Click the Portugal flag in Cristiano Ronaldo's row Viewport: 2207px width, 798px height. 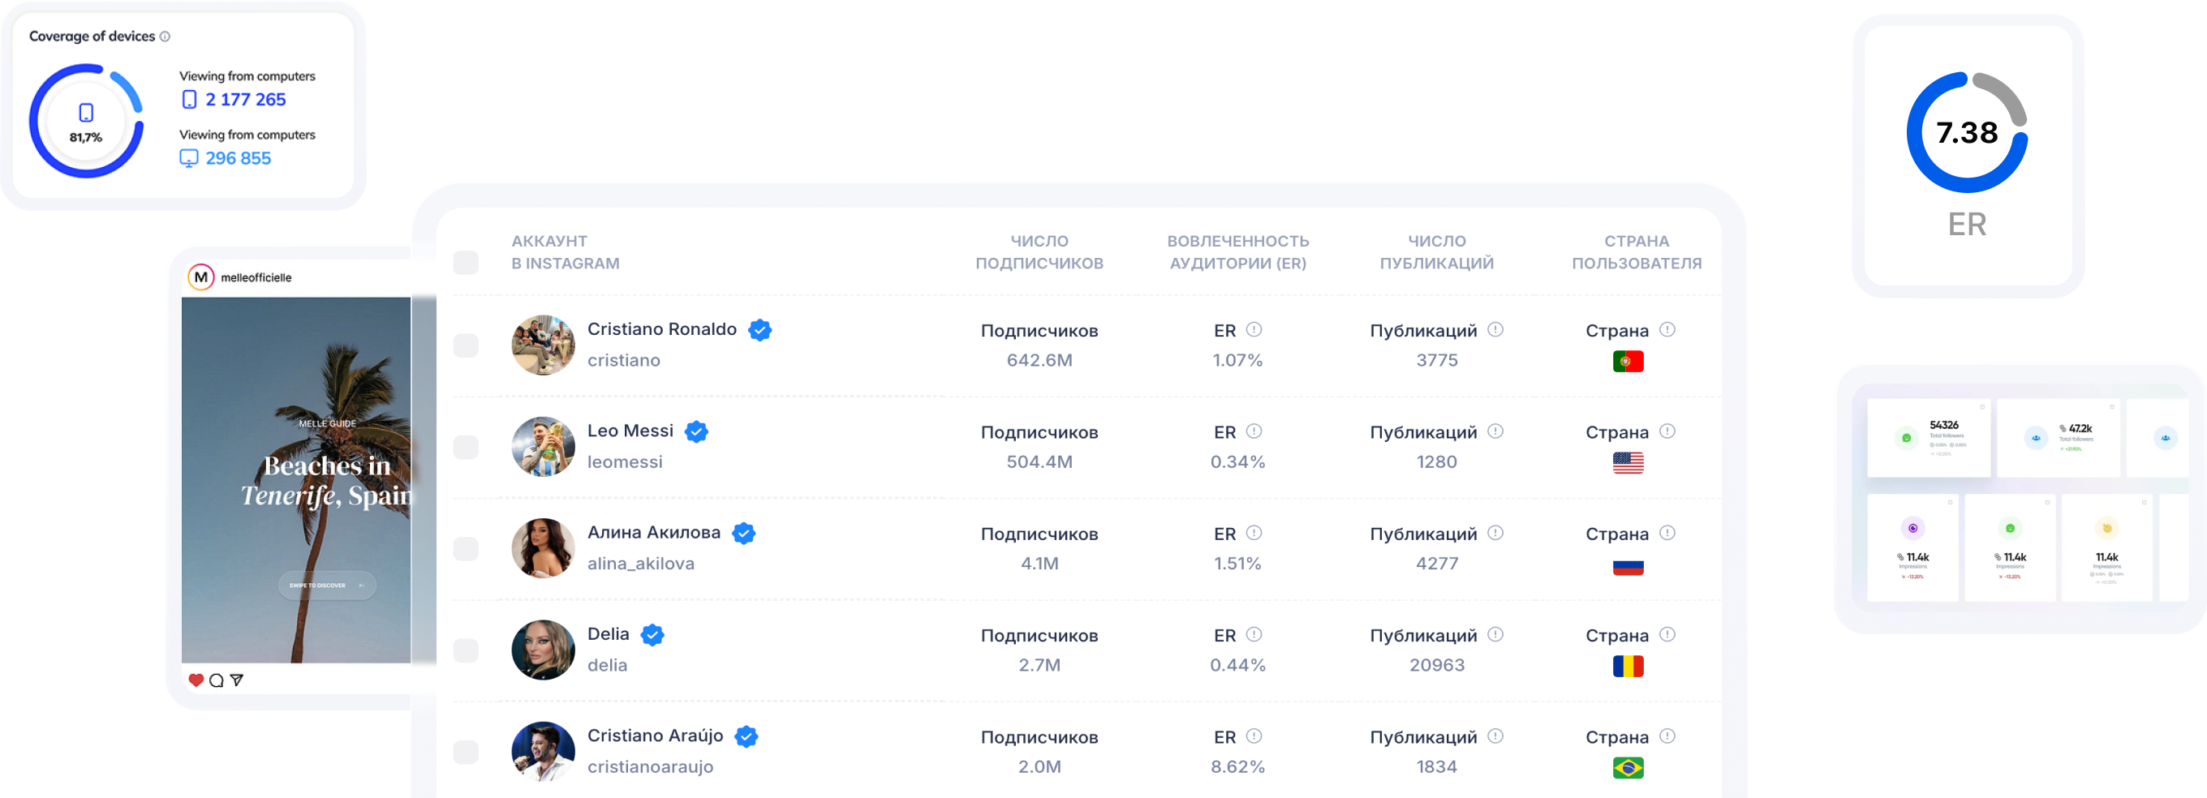1628,362
